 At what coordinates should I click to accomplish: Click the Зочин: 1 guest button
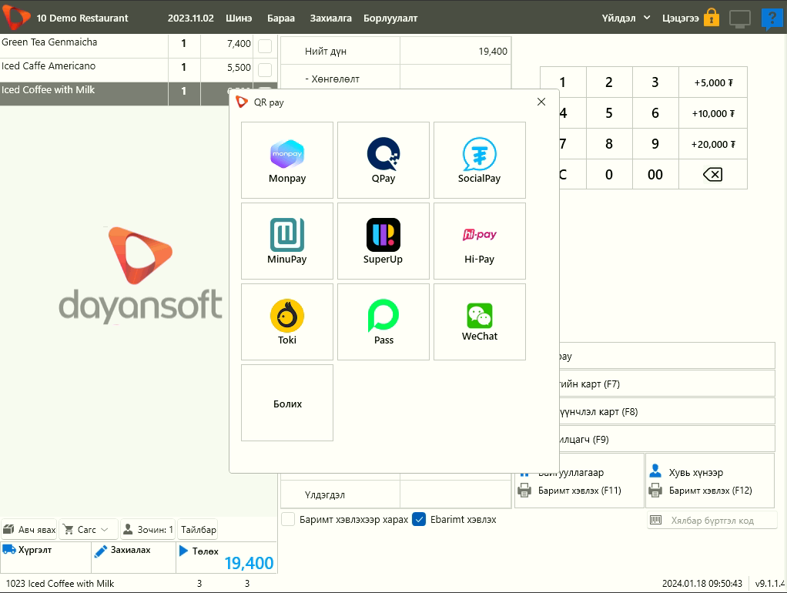coord(148,529)
